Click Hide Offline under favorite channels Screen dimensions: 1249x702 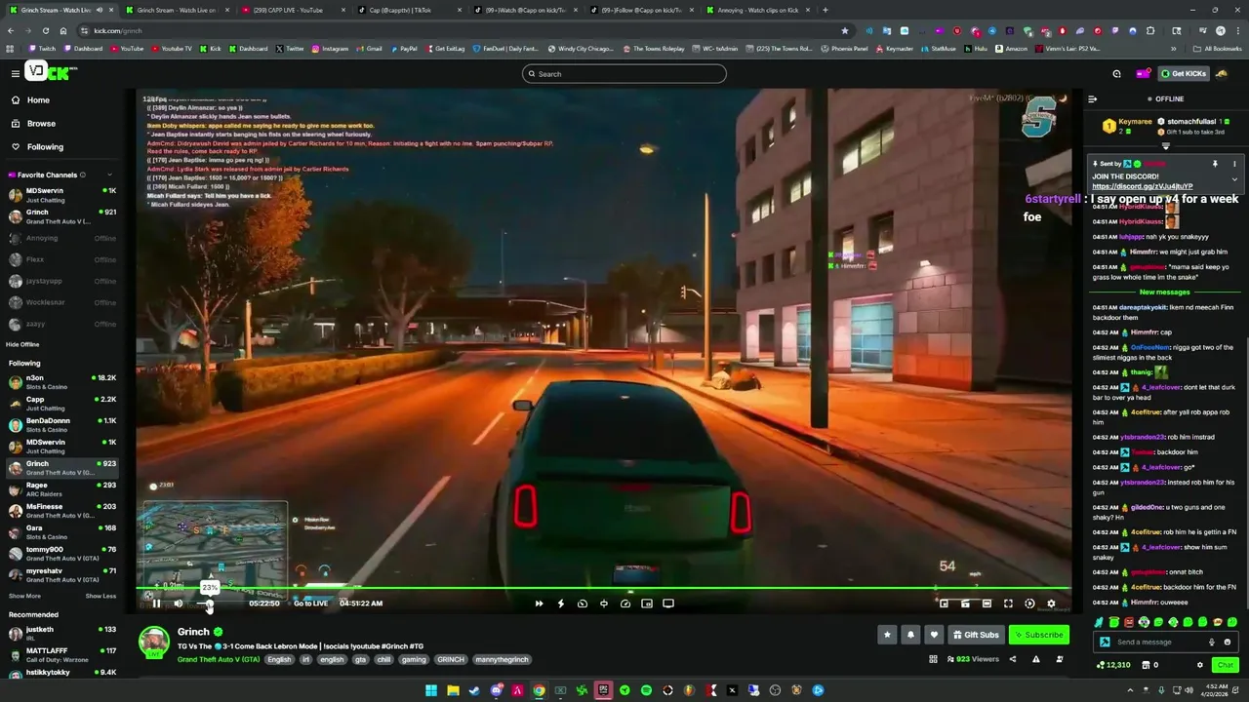point(22,344)
